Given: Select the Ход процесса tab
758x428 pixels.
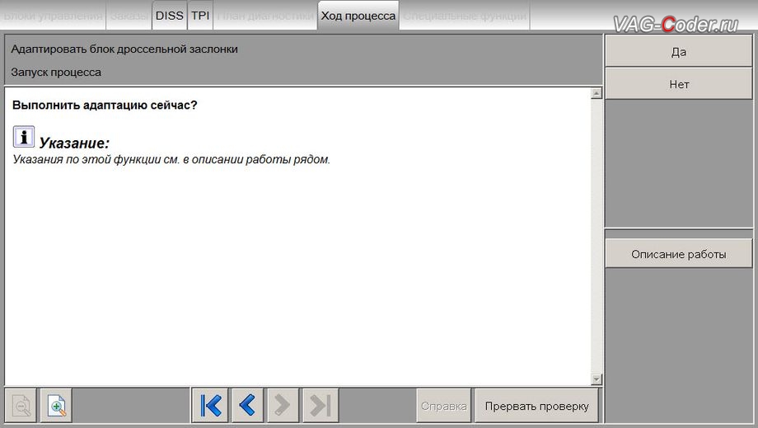Looking at the screenshot, I should [358, 16].
